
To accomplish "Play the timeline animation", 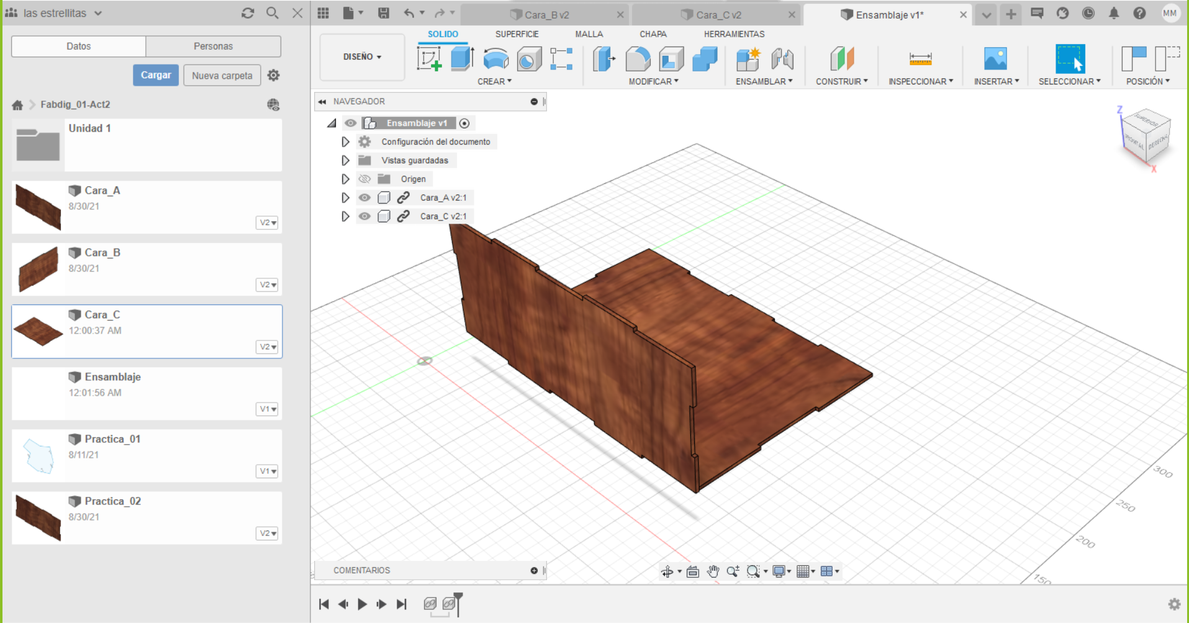I will [362, 604].
